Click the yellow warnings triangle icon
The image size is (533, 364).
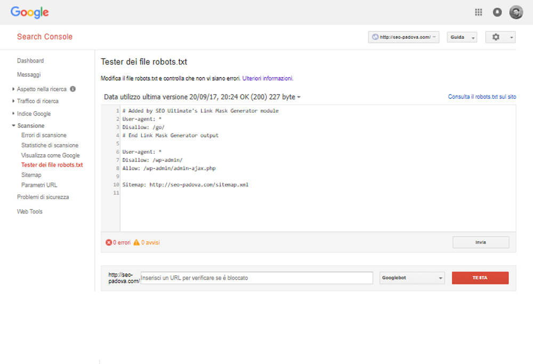click(136, 242)
